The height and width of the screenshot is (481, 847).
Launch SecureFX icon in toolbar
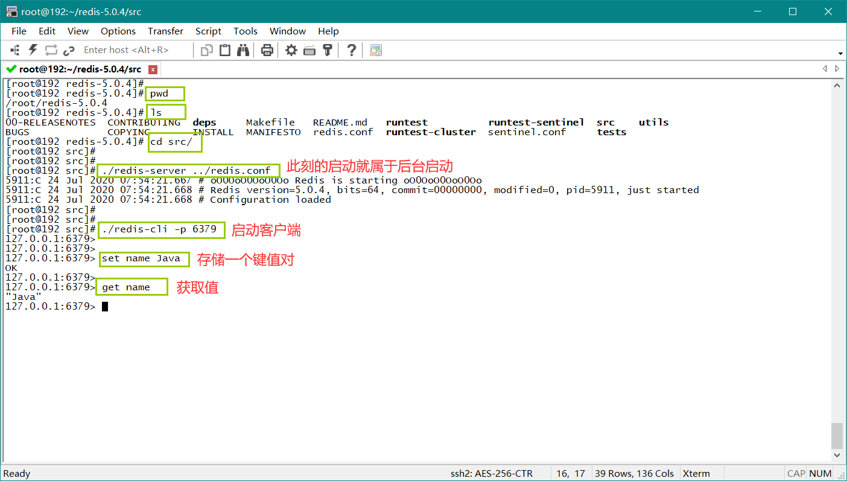coord(376,50)
